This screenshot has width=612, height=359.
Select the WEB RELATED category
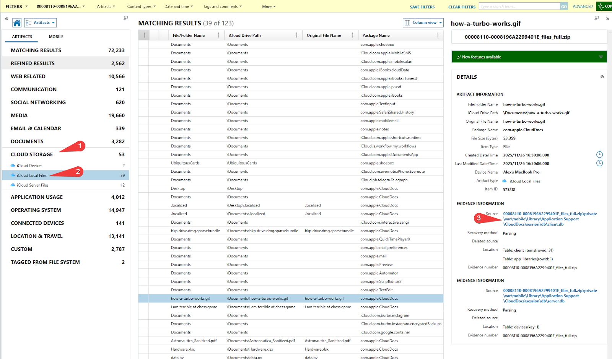point(66,76)
